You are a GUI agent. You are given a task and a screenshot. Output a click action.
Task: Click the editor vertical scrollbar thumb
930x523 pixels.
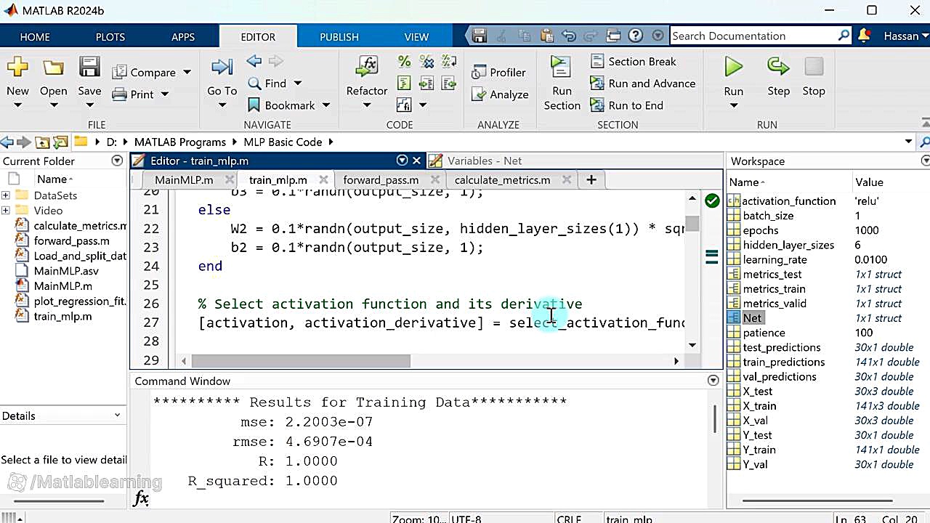pos(692,224)
